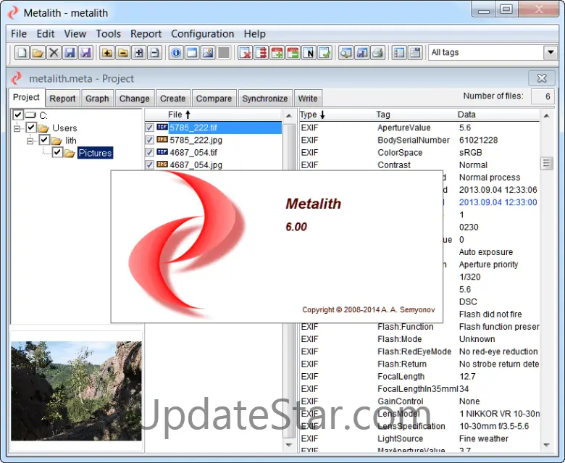This screenshot has height=463, width=565.
Task: Click the tag list vertical scrollbar thumb
Action: tap(547, 164)
